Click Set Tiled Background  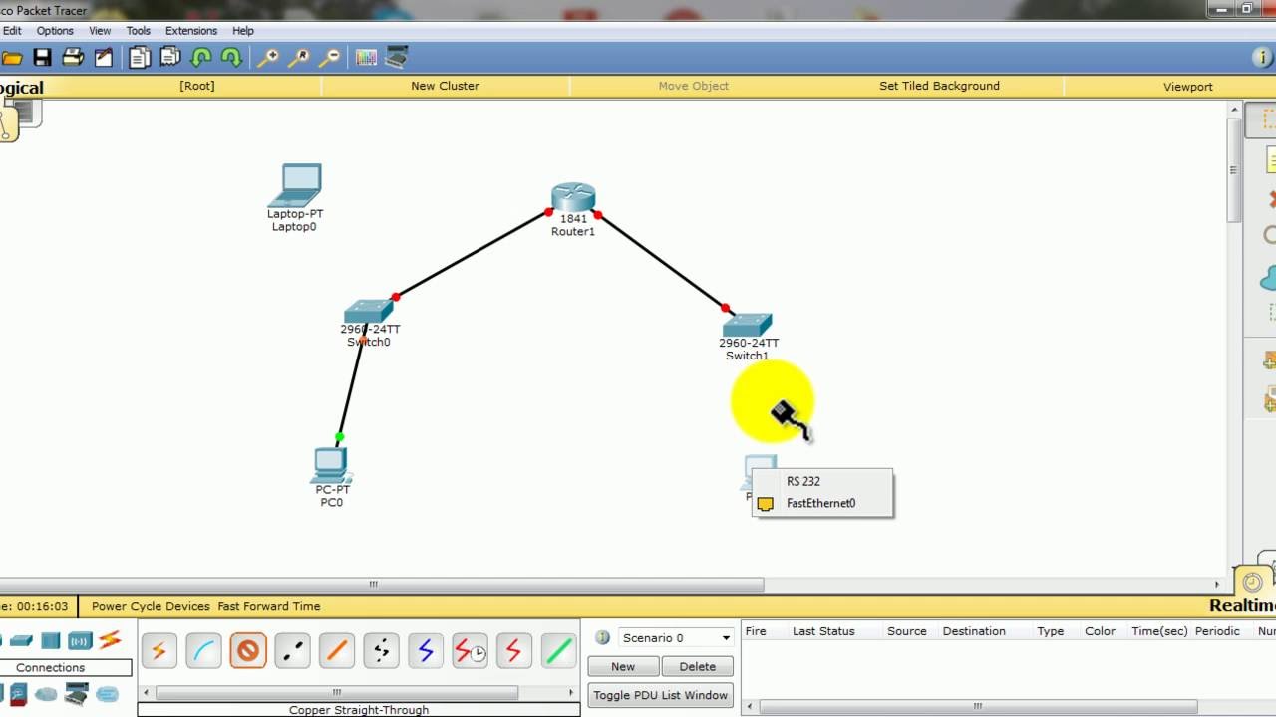[939, 86]
